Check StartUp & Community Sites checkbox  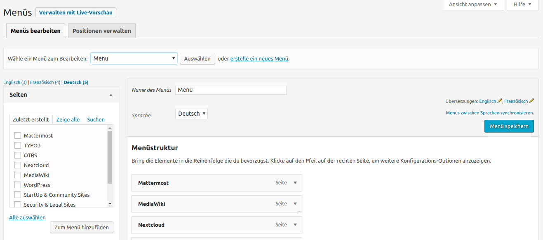pyautogui.click(x=18, y=195)
